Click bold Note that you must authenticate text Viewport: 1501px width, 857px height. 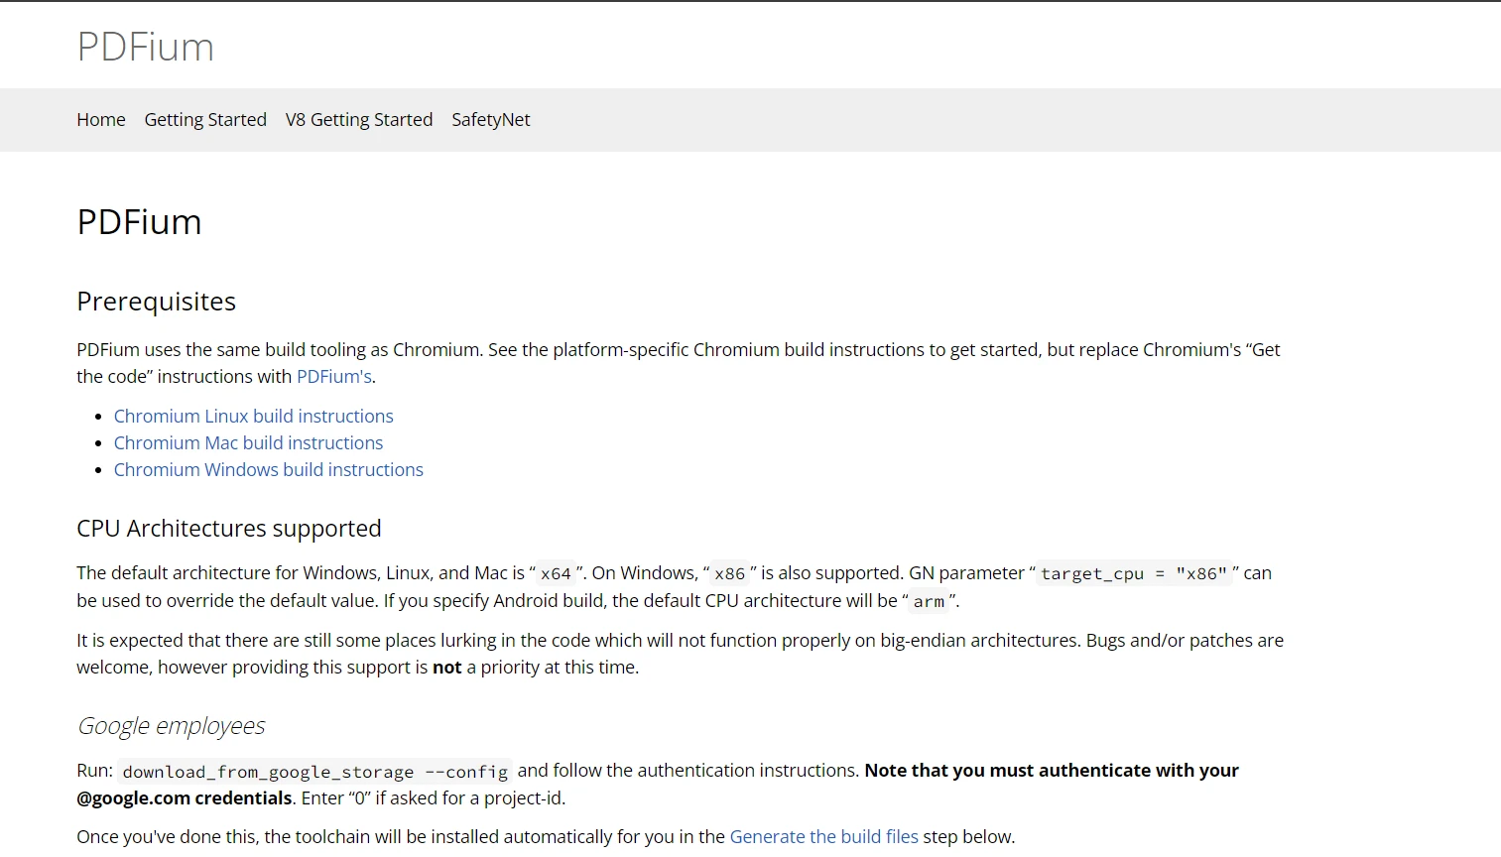pos(1052,771)
